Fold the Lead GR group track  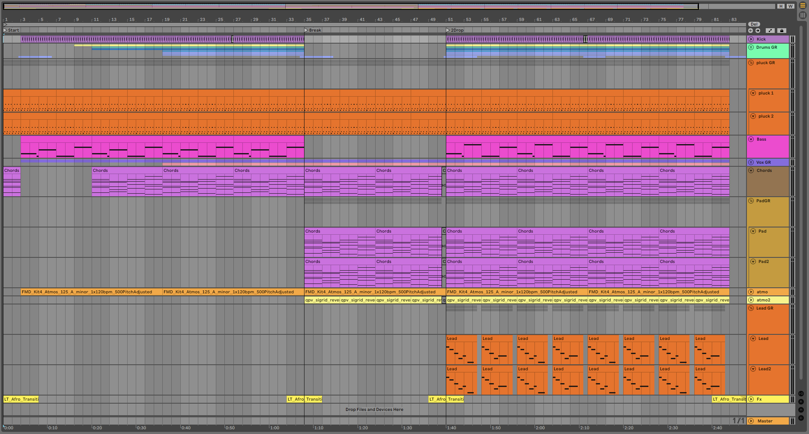click(x=751, y=308)
